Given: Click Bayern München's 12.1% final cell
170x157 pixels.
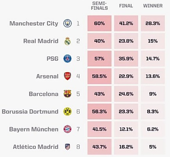Looking at the screenshot, I should pos(126,129).
